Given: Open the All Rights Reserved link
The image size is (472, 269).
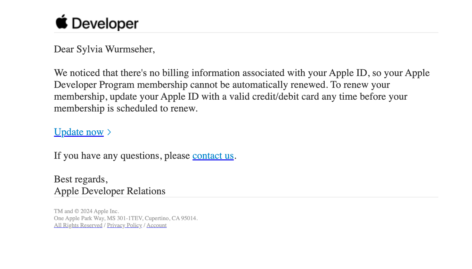Looking at the screenshot, I should click(x=78, y=225).
